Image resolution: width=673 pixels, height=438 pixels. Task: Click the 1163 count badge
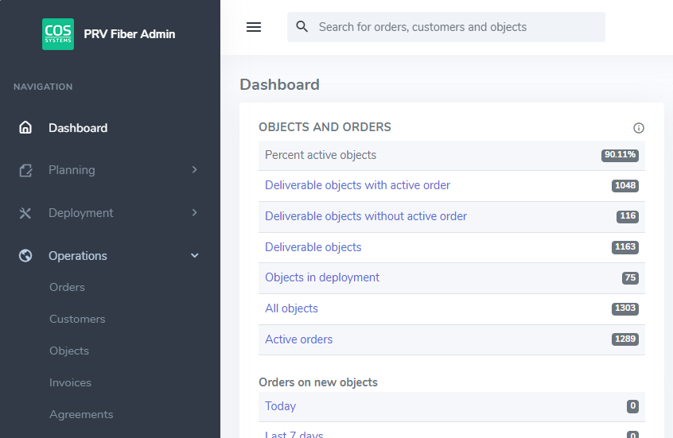coord(625,246)
